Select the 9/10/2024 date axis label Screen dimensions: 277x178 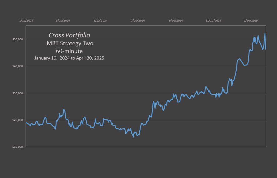(x=176, y=21)
